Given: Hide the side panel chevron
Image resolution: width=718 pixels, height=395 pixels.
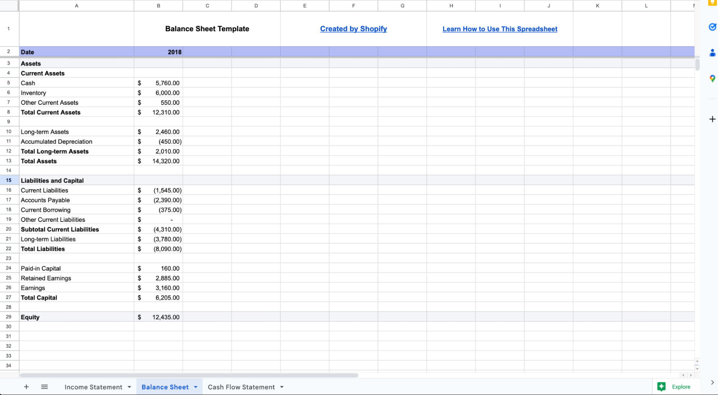Looking at the screenshot, I should [x=712, y=382].
